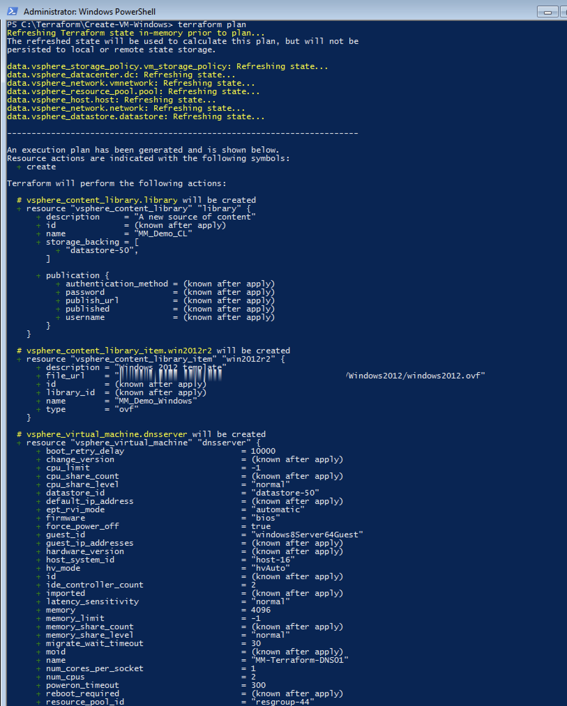Click the "MM-Terraform-DNS01" name value
The image size is (567, 706).
coord(300,660)
